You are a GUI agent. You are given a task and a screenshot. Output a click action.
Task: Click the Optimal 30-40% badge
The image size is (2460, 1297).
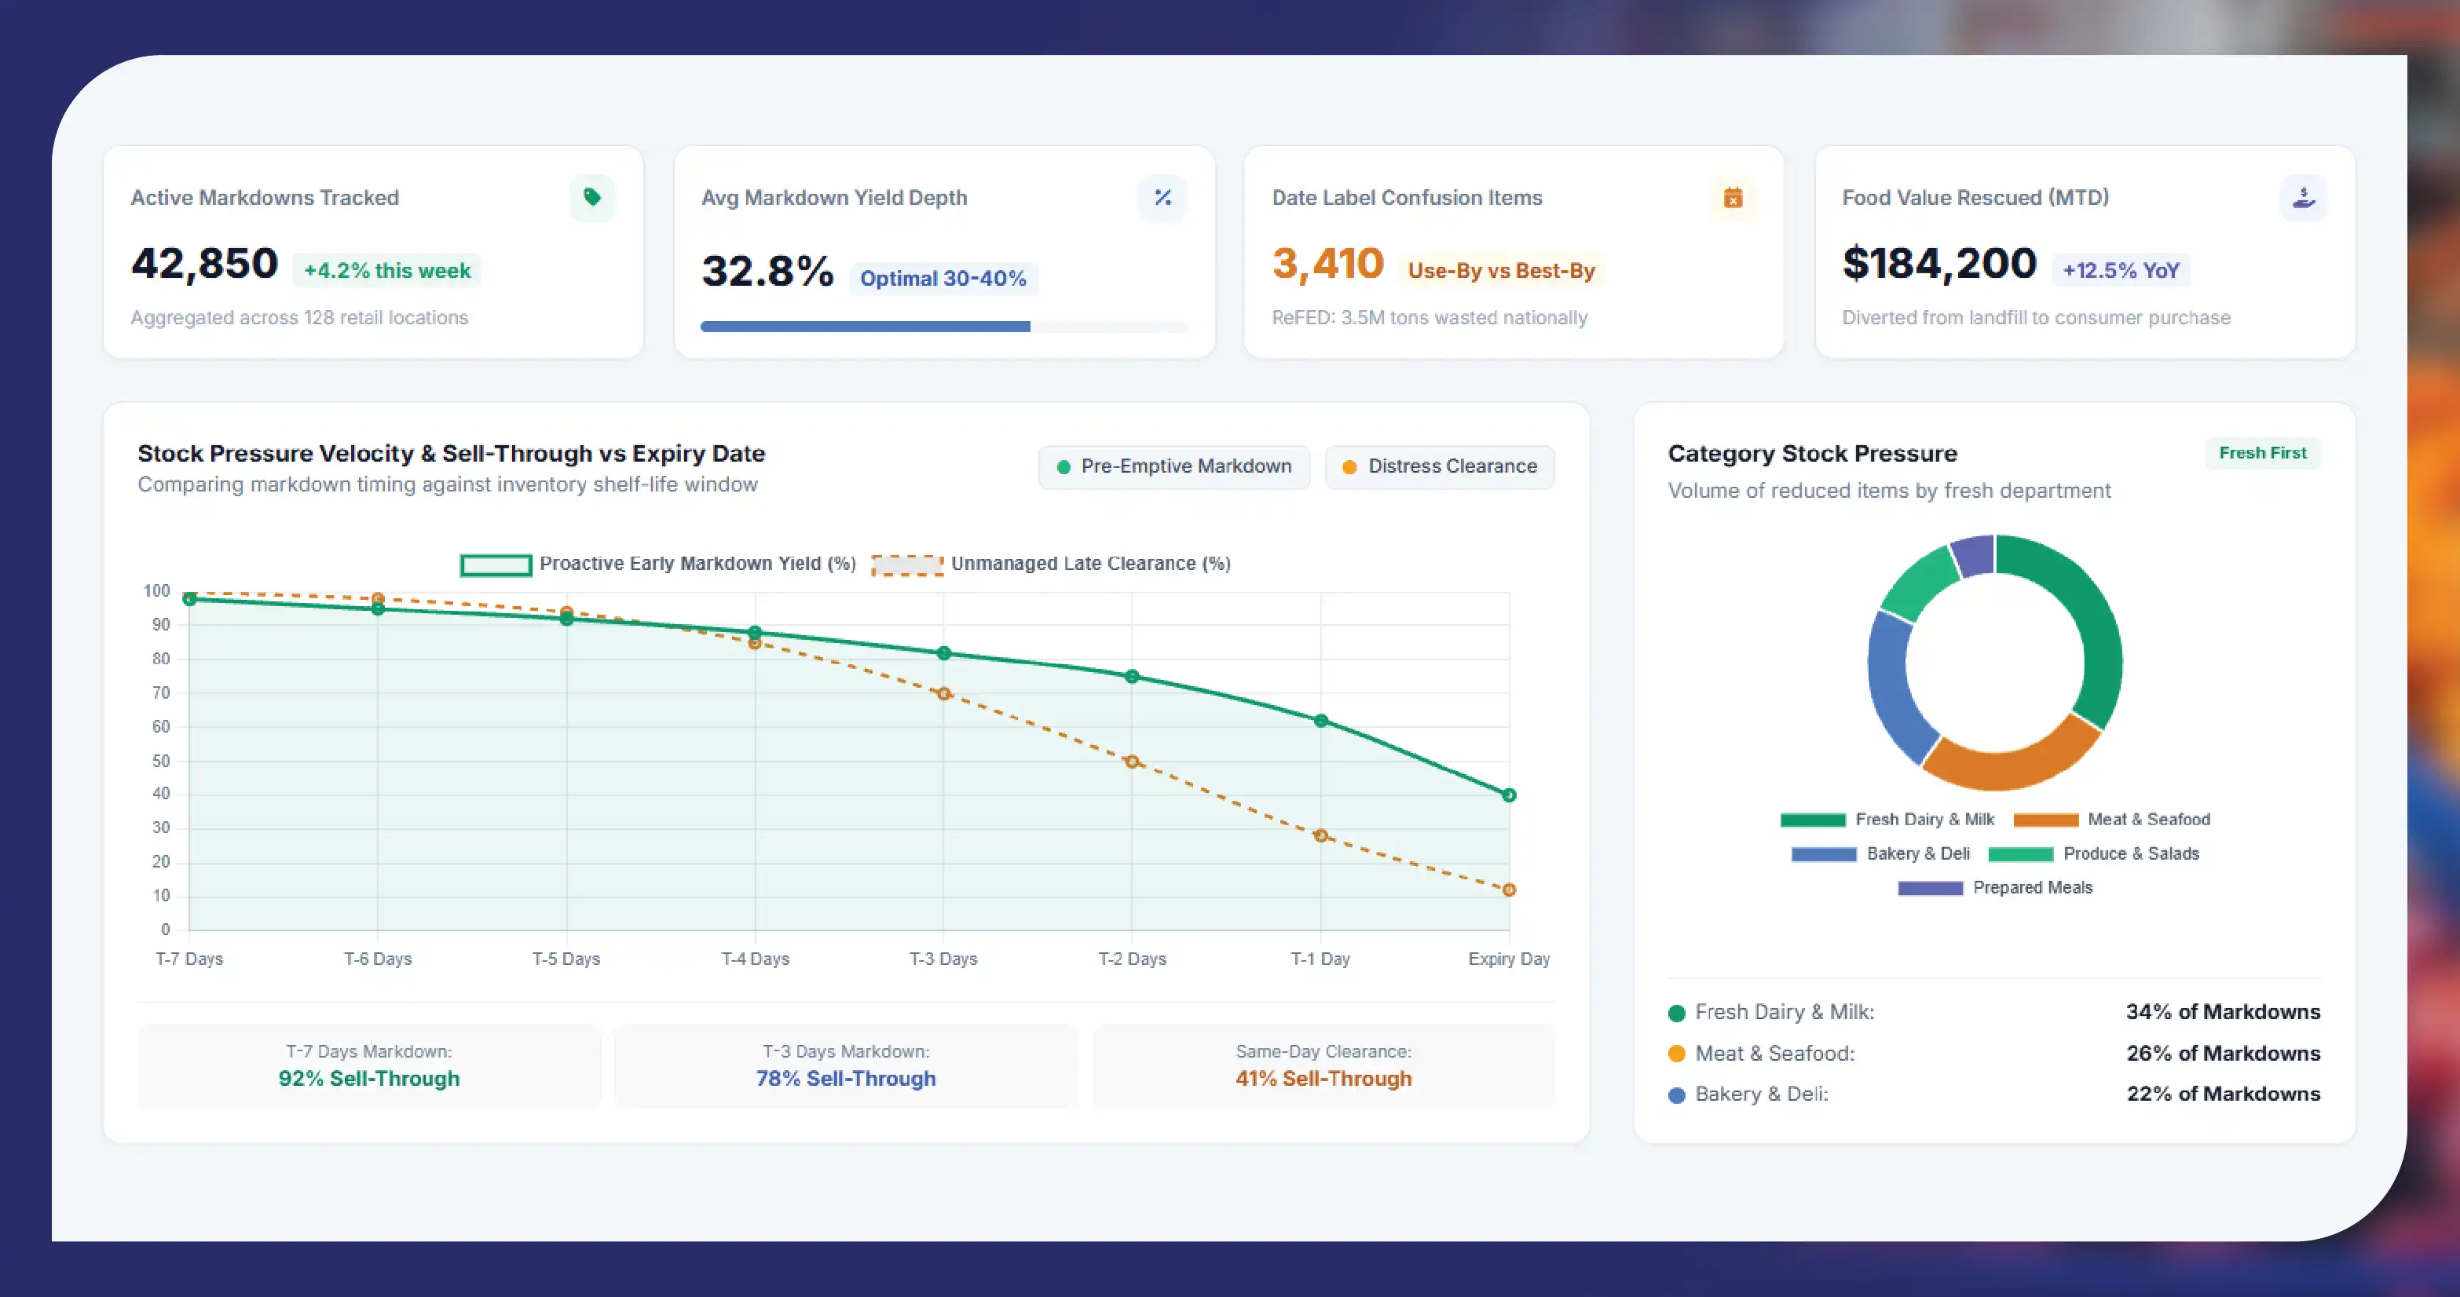tap(943, 279)
